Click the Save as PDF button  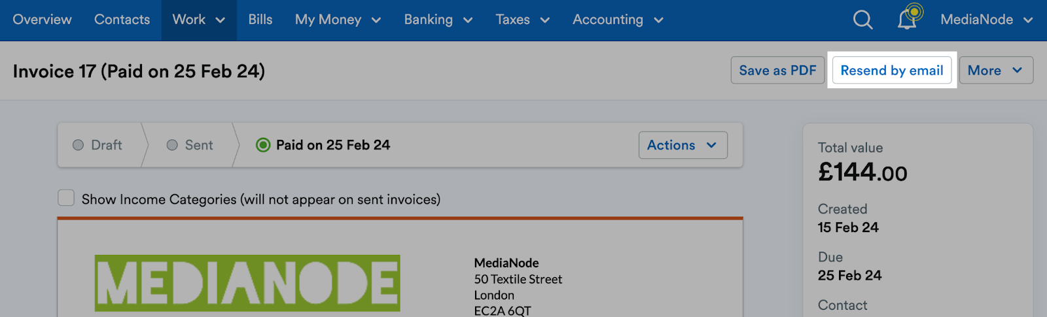click(x=777, y=70)
